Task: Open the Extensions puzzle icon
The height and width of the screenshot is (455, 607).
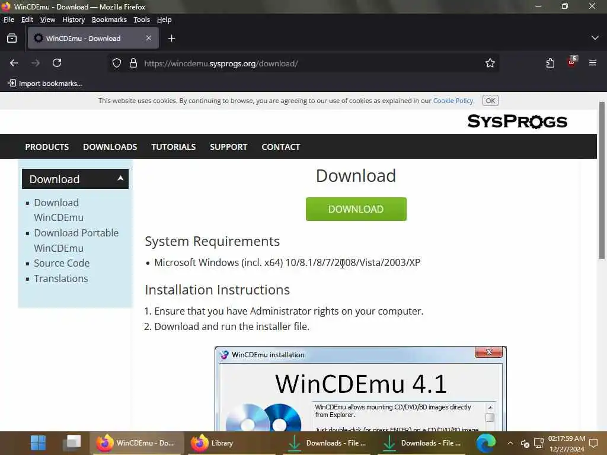Action: (x=550, y=63)
